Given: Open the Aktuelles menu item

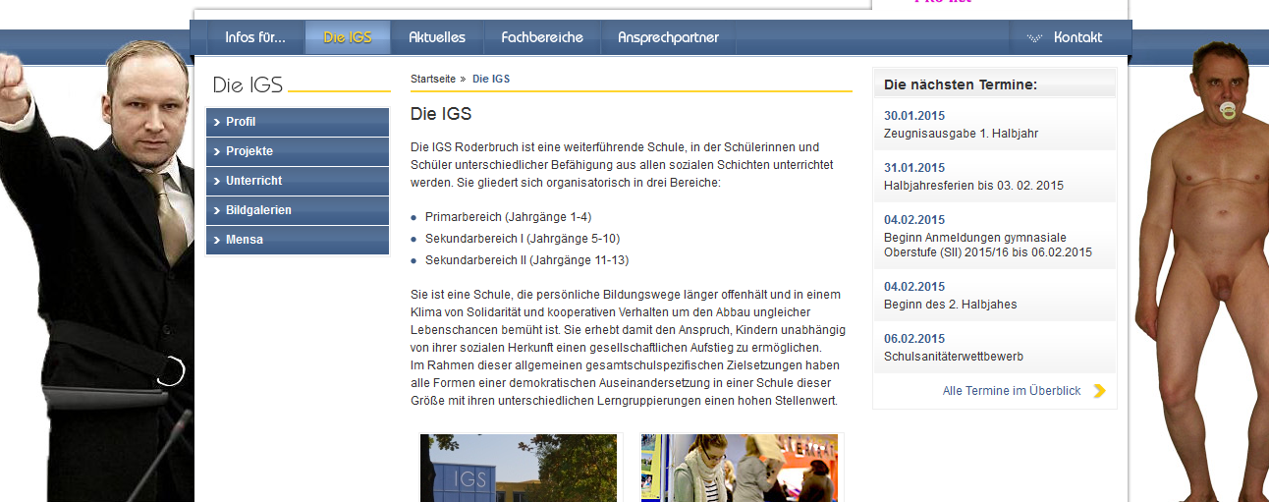Looking at the screenshot, I should [437, 37].
